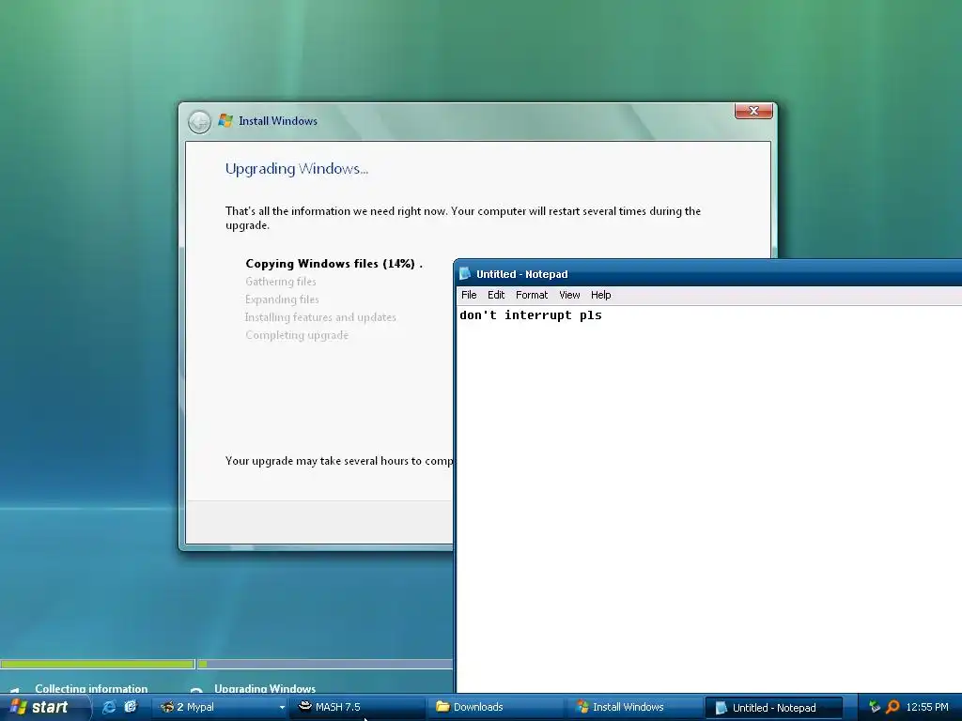Open the Edit menu in Notepad
This screenshot has height=721, width=962.
pyautogui.click(x=496, y=295)
